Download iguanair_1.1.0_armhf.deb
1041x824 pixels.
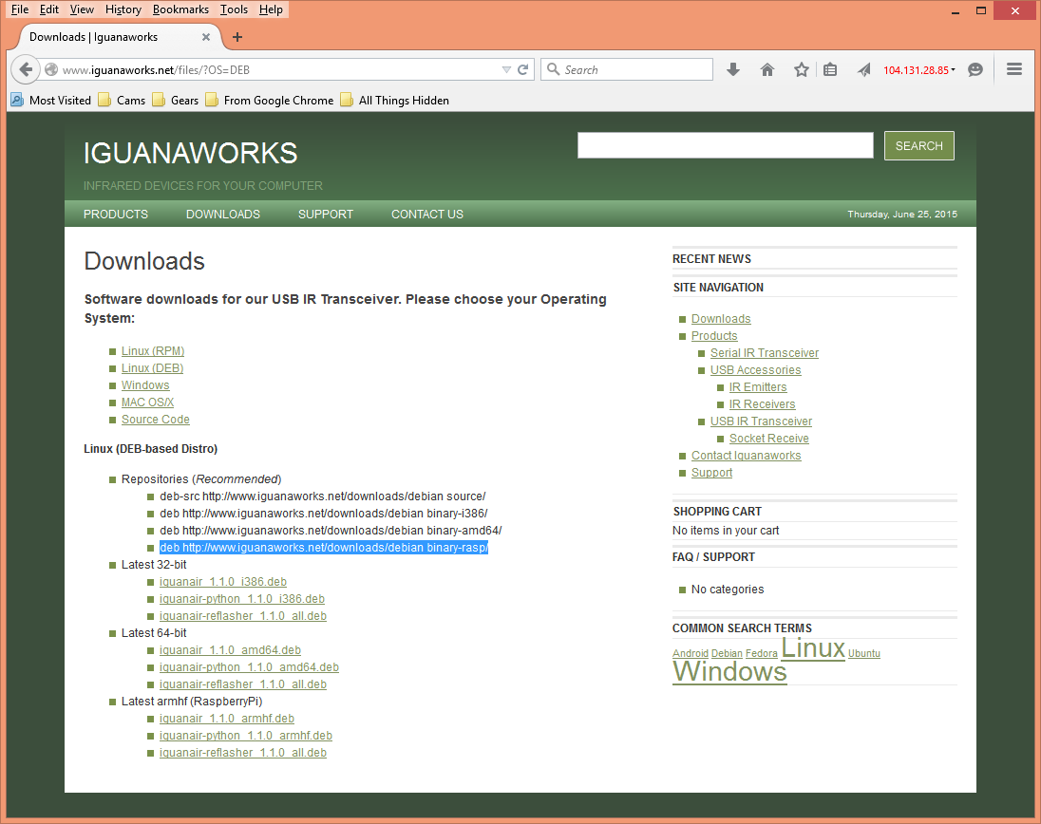click(226, 719)
